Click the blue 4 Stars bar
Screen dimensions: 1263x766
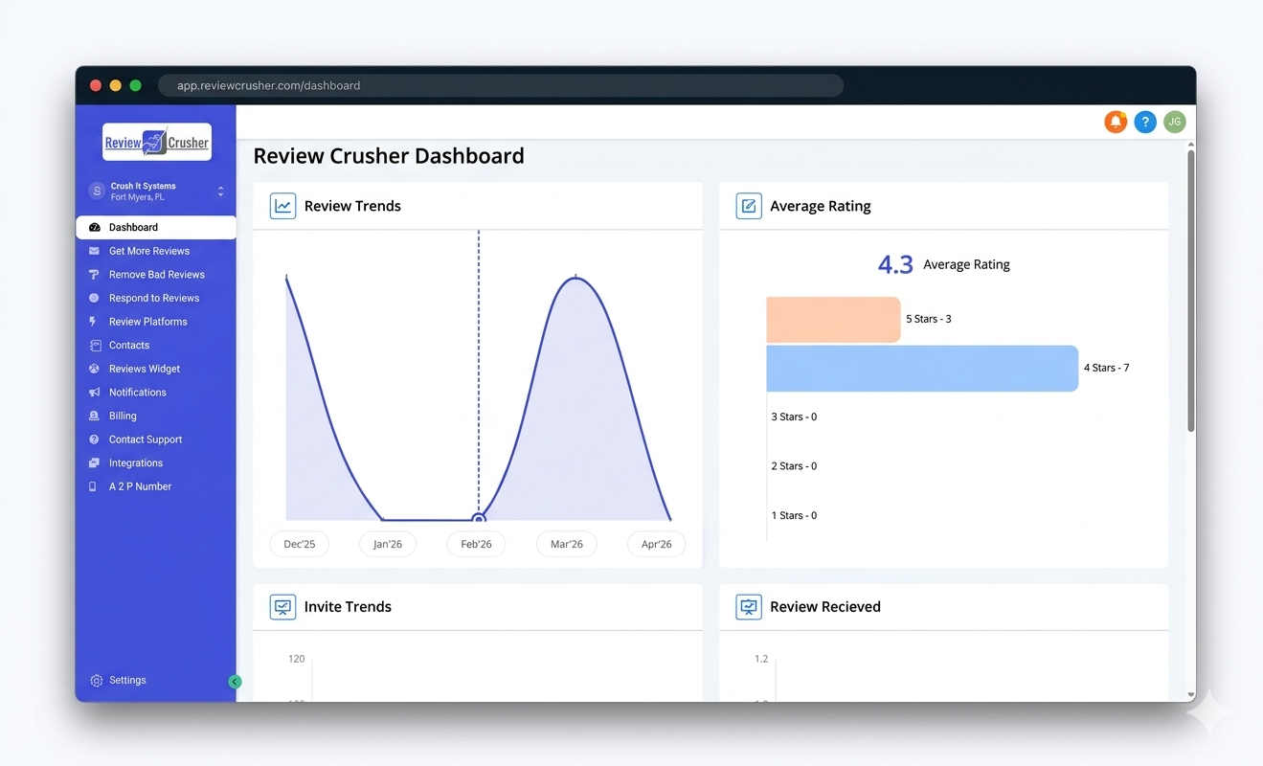(x=922, y=369)
